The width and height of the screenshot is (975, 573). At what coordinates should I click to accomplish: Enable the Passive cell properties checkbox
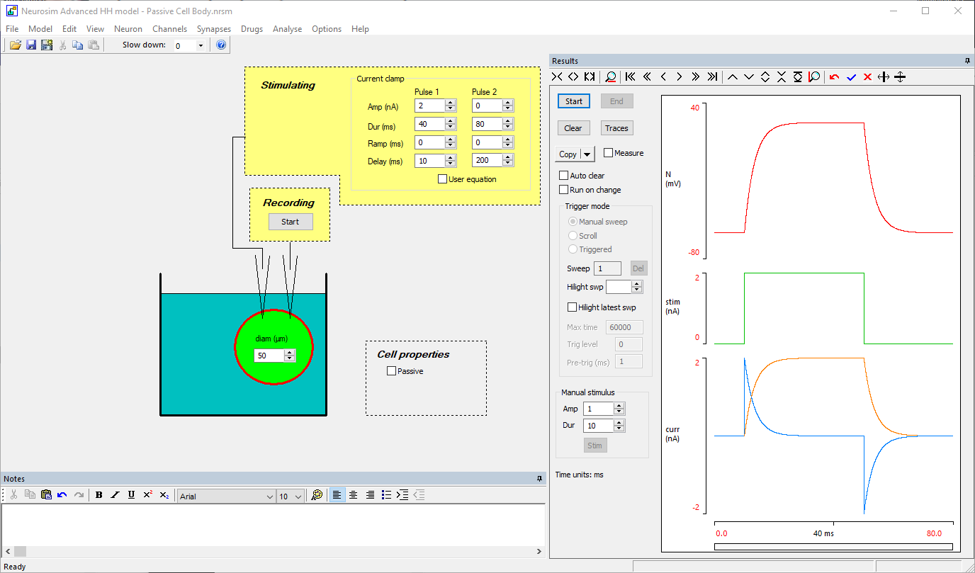coord(391,371)
